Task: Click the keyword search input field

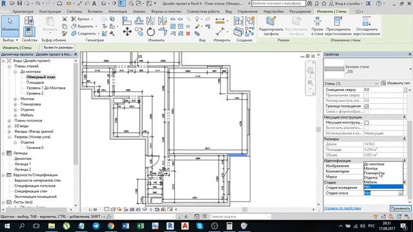Action: (278, 4)
